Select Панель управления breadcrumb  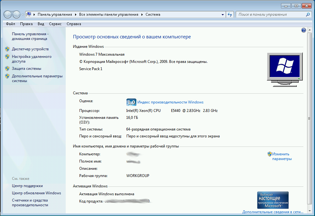(x=55, y=14)
